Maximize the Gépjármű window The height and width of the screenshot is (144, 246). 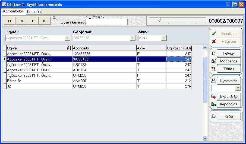coord(235,5)
